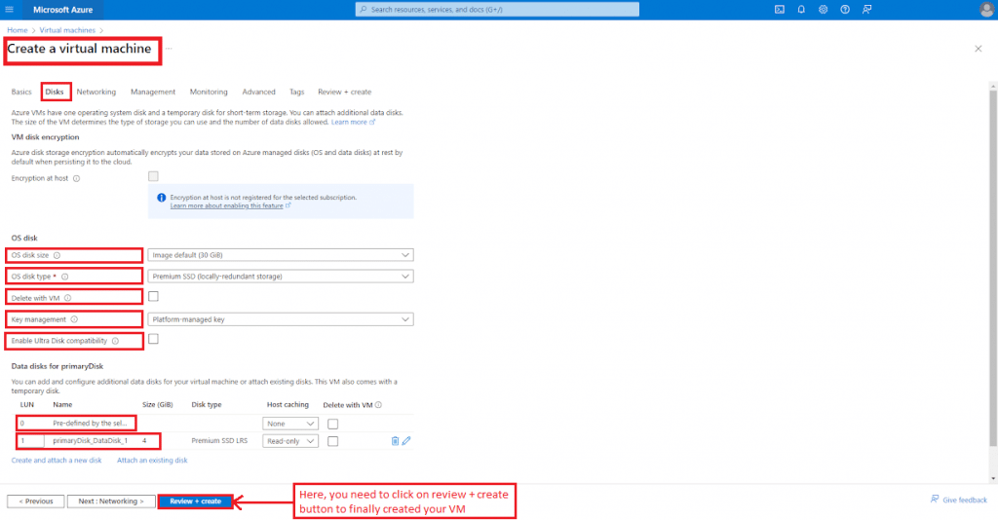Show info tooltip for Delete with VM option
The width and height of the screenshot is (998, 520).
point(67,298)
